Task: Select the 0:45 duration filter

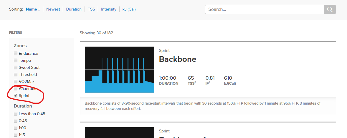Action: coord(16,121)
